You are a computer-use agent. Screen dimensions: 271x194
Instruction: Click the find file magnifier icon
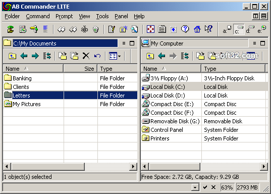[134, 29]
